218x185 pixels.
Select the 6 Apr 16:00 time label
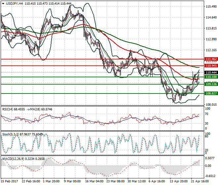[157, 181]
